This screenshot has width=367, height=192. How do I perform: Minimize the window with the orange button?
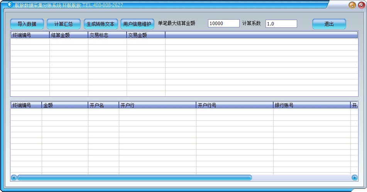[x=352, y=5]
